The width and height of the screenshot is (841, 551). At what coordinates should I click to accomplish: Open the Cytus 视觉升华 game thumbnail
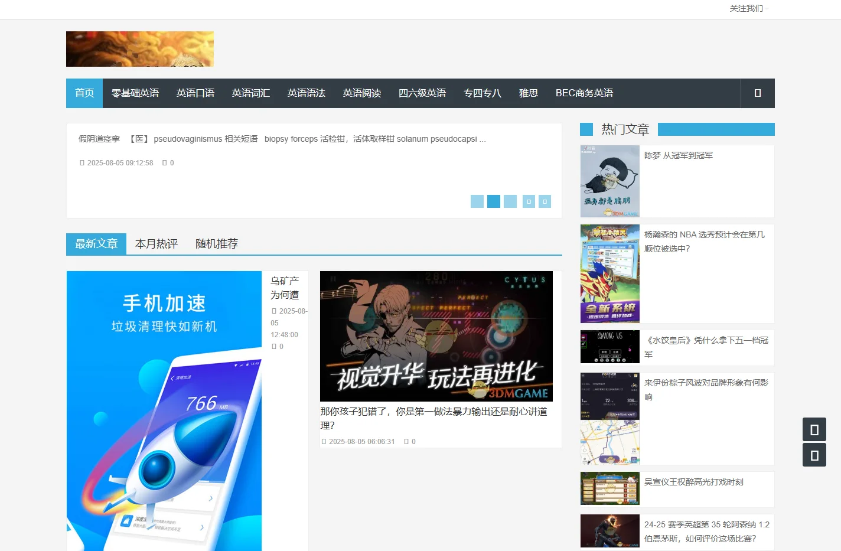pyautogui.click(x=436, y=336)
